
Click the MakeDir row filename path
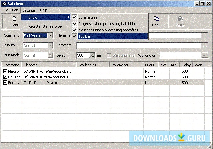point(48,71)
